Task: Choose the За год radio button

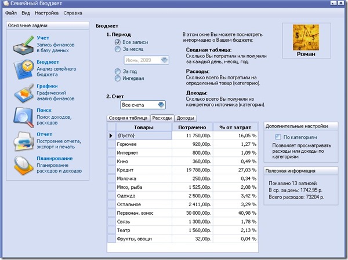Action: [118, 71]
